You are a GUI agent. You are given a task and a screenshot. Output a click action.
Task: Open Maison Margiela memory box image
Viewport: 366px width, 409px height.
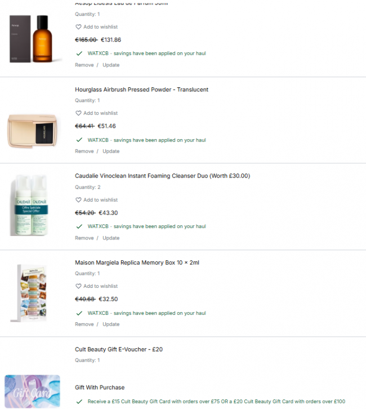click(x=29, y=294)
